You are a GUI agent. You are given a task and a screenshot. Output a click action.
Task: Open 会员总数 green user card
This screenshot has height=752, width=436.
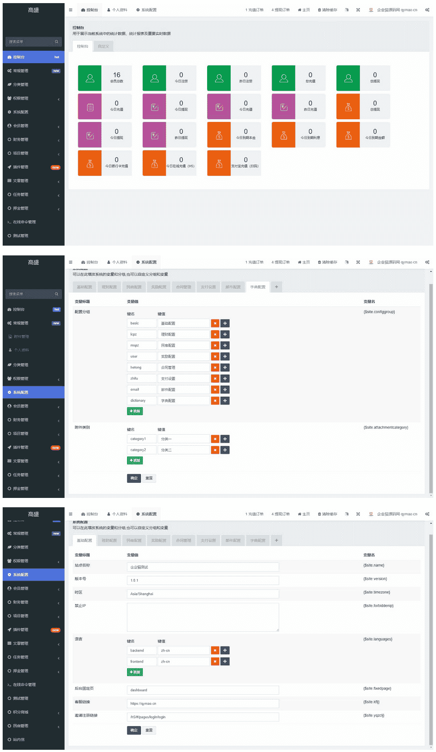(x=105, y=78)
